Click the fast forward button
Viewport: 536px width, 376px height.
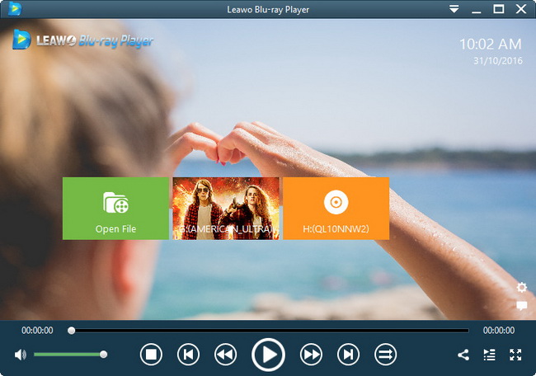(311, 355)
